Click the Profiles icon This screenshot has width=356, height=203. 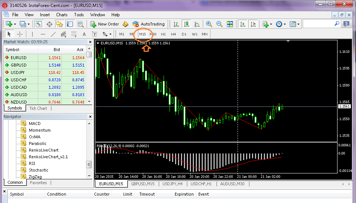coord(23,24)
